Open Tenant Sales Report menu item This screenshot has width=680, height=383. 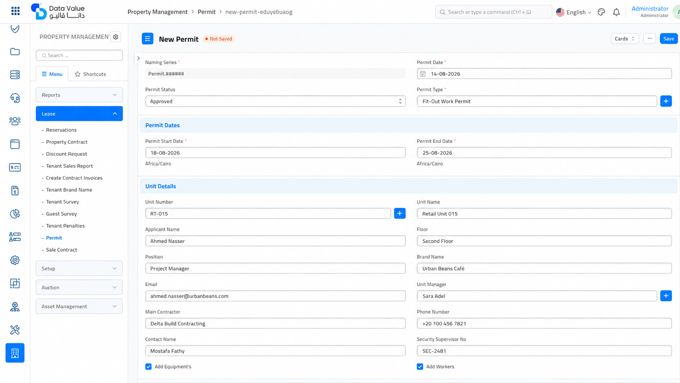coord(70,166)
